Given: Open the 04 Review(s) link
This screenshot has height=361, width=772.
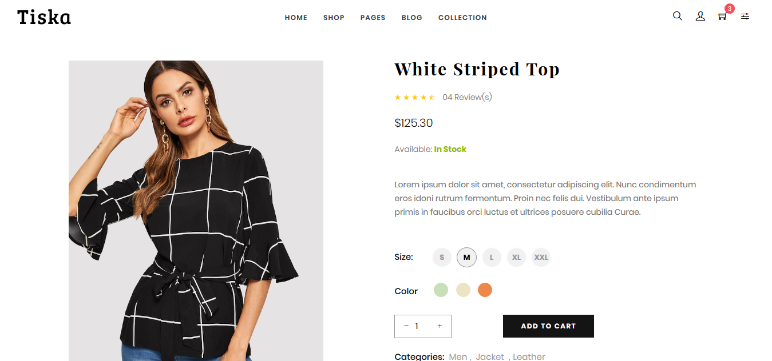Looking at the screenshot, I should pyautogui.click(x=467, y=97).
